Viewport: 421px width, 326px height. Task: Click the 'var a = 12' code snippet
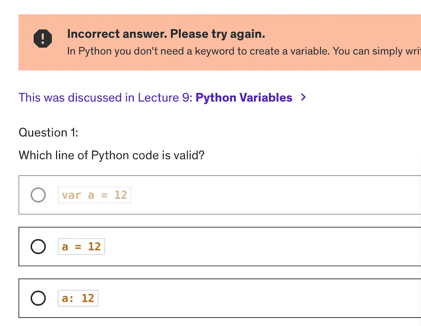pyautogui.click(x=94, y=195)
